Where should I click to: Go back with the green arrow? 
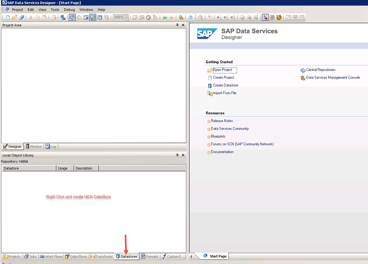click(165, 17)
